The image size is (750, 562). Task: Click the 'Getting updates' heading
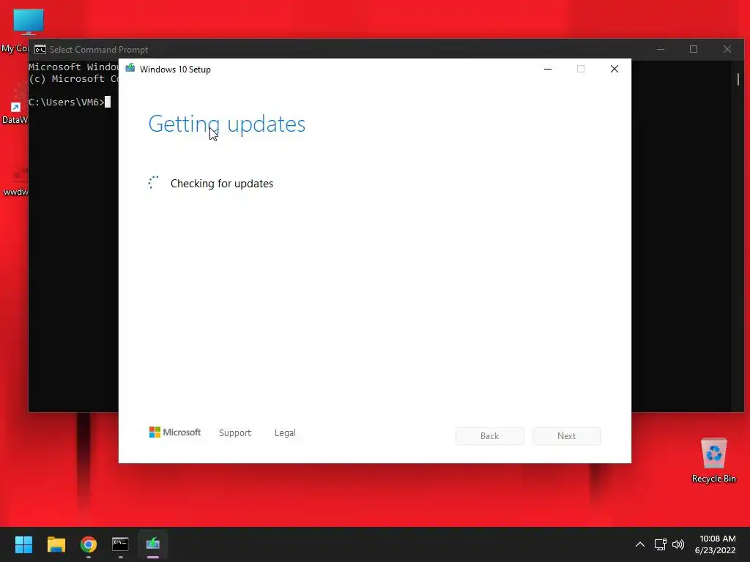227,124
